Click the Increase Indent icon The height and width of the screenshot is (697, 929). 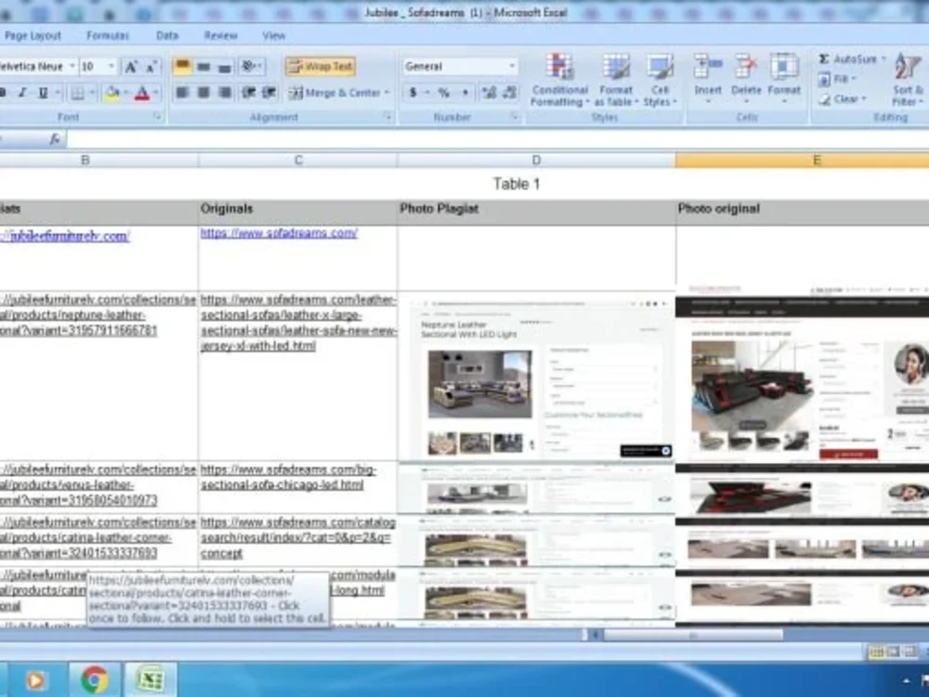[x=269, y=92]
